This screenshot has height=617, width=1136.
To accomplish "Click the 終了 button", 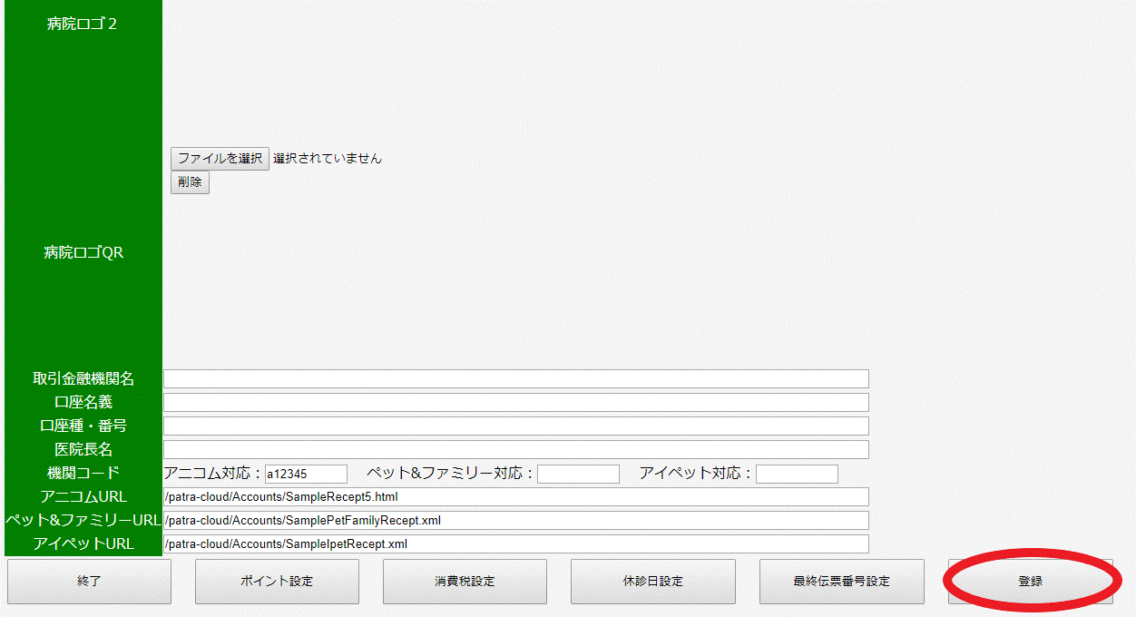I will (x=89, y=582).
